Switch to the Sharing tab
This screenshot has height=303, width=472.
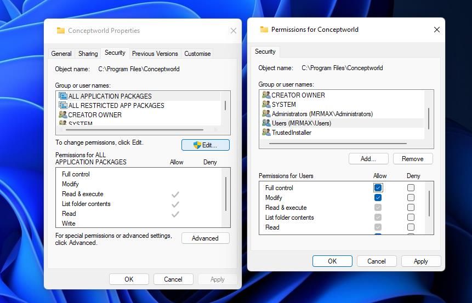coord(88,54)
